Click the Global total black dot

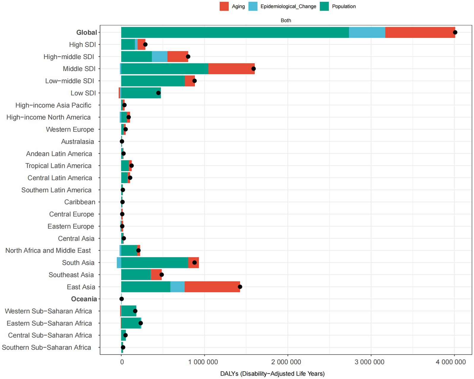(x=455, y=32)
